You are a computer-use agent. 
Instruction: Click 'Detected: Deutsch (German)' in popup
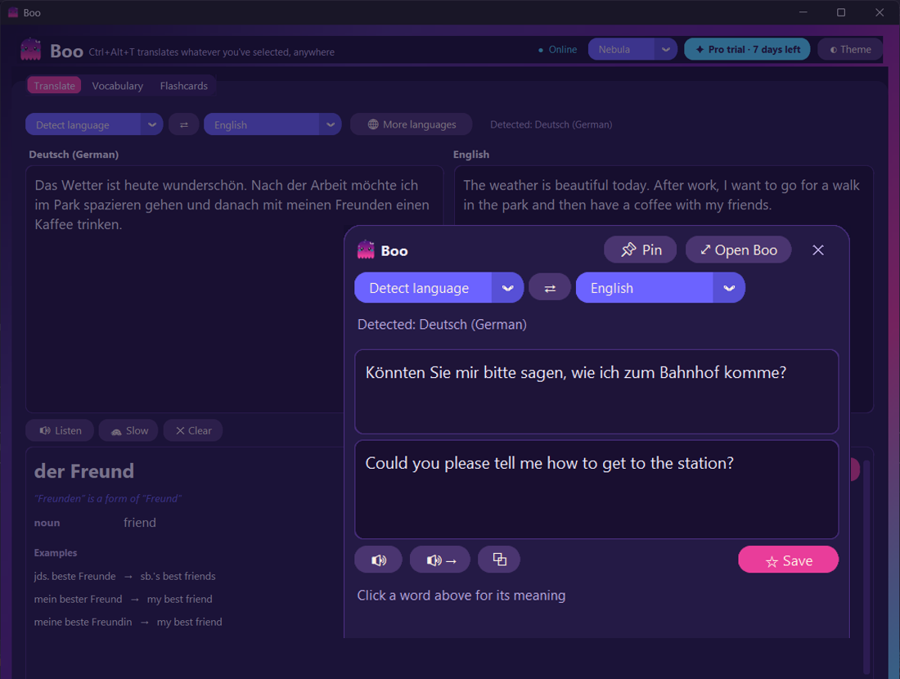tap(442, 324)
